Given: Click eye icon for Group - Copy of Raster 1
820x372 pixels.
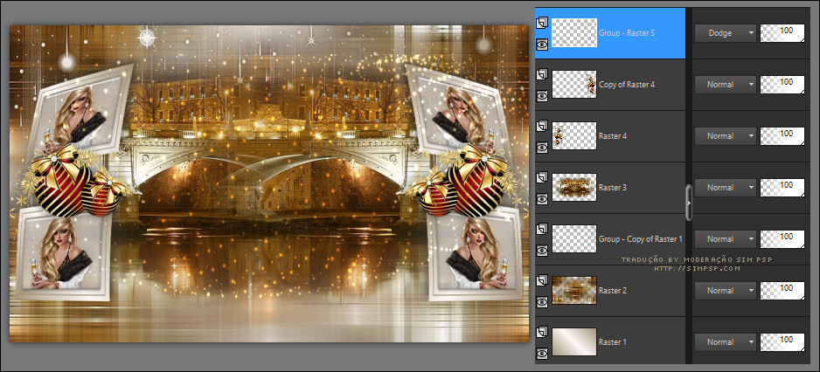Looking at the screenshot, I should click(x=542, y=250).
